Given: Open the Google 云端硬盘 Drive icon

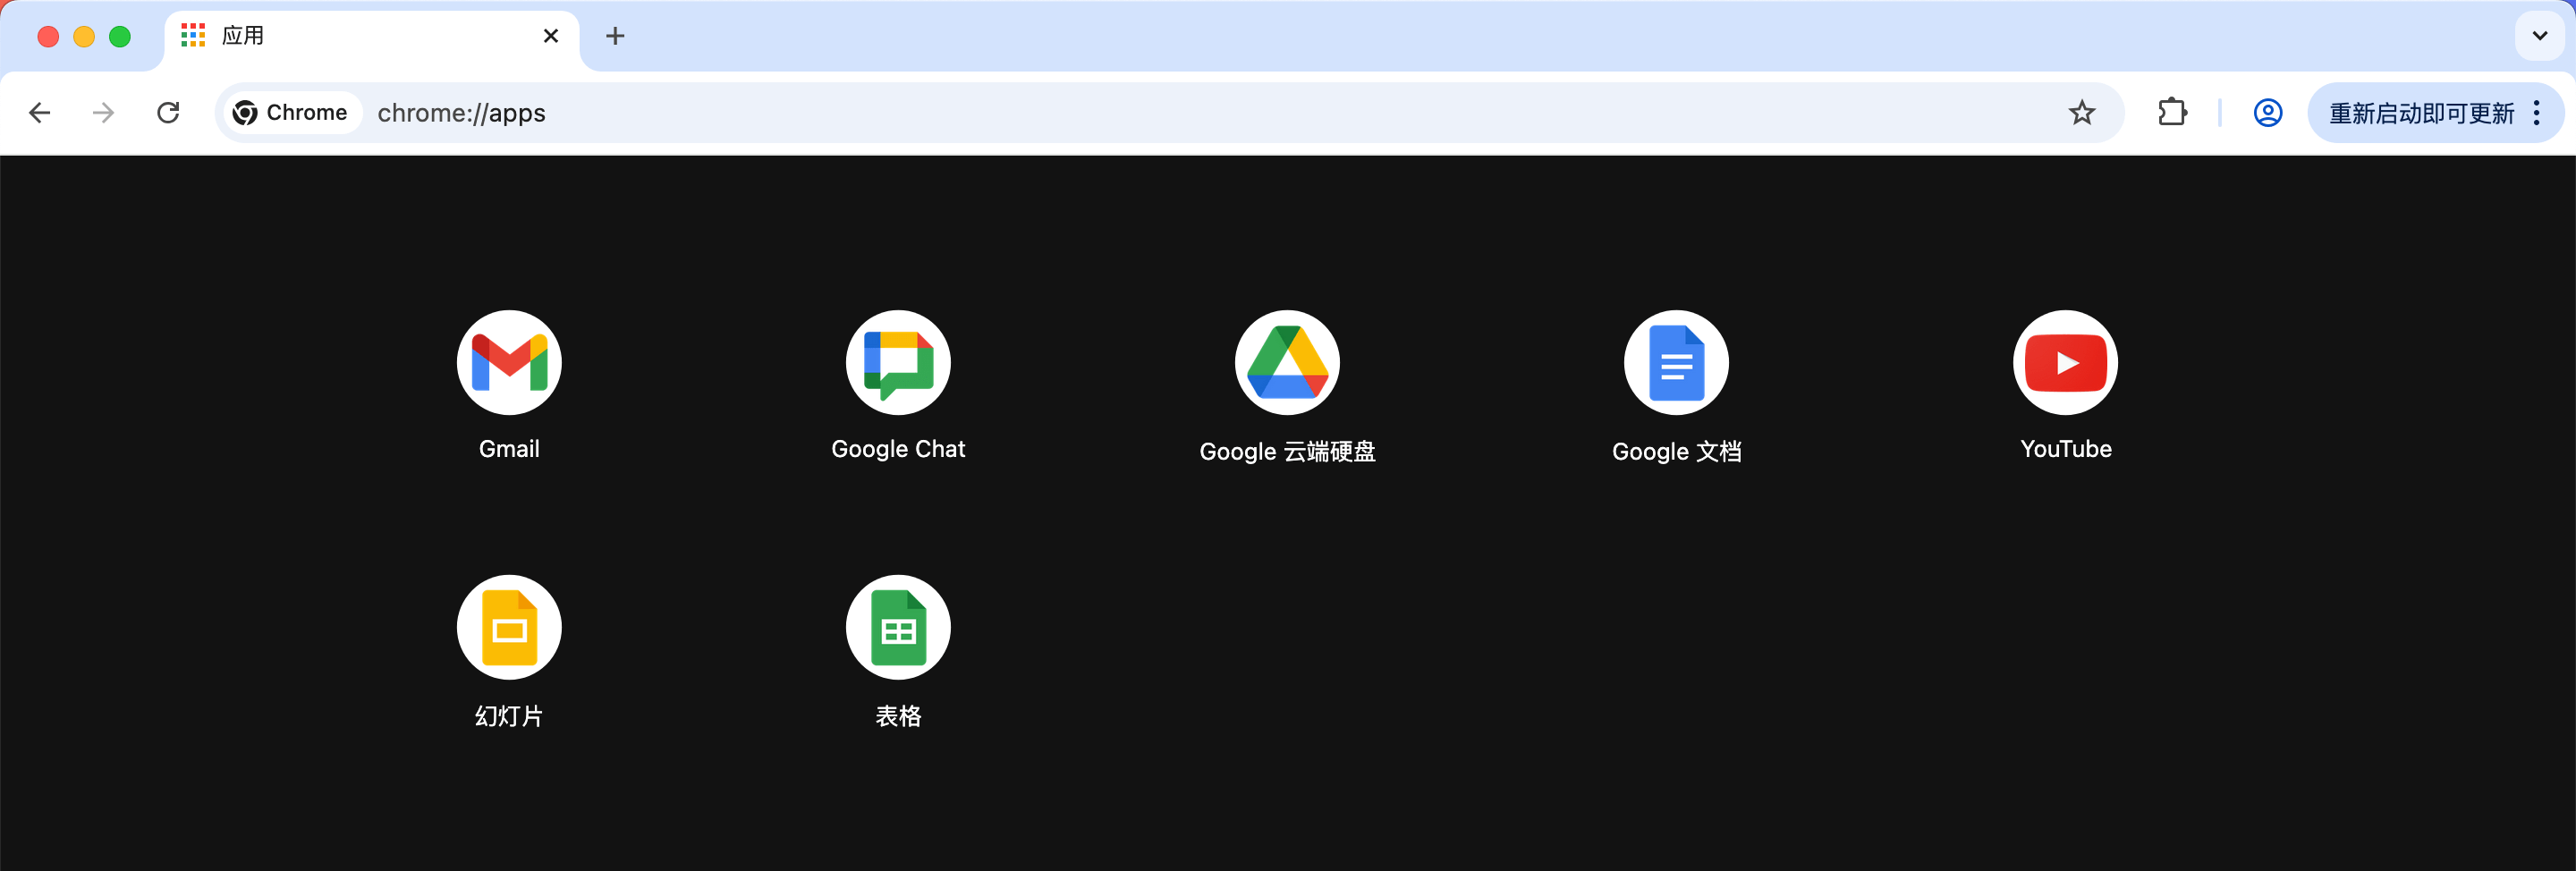Looking at the screenshot, I should click(x=1287, y=362).
